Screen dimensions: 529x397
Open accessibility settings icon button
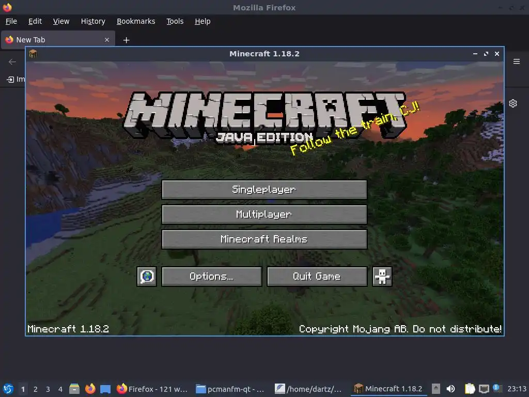pyautogui.click(x=382, y=277)
